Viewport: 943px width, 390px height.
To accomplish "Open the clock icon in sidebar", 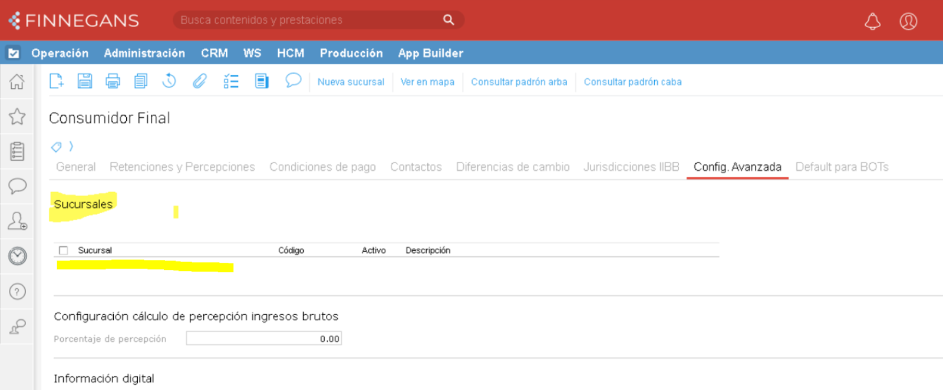I will pos(17,256).
